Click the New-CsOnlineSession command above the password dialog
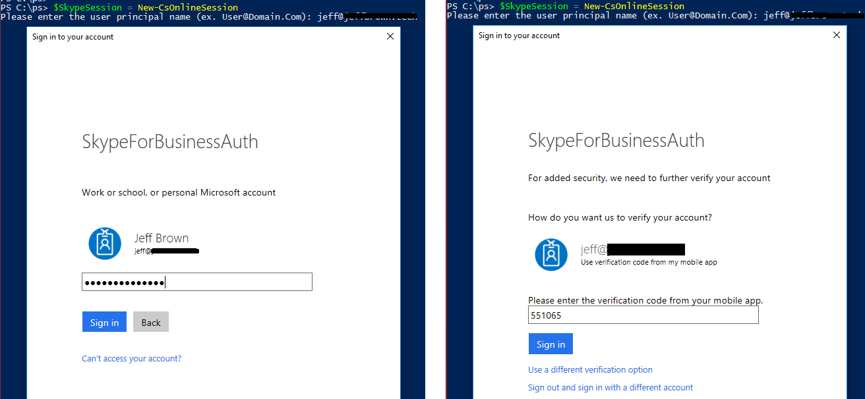 188,7
